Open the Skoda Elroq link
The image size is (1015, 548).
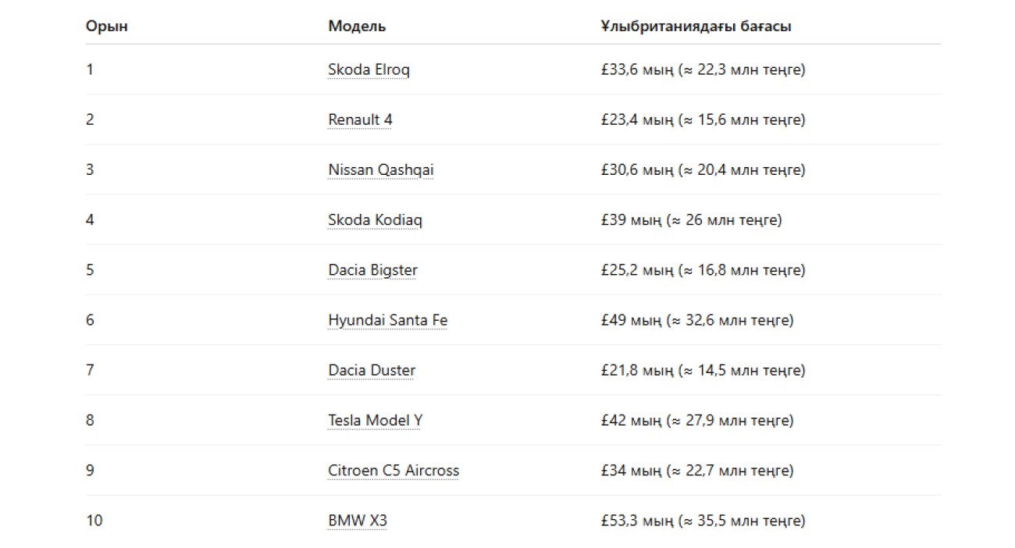[x=369, y=69]
